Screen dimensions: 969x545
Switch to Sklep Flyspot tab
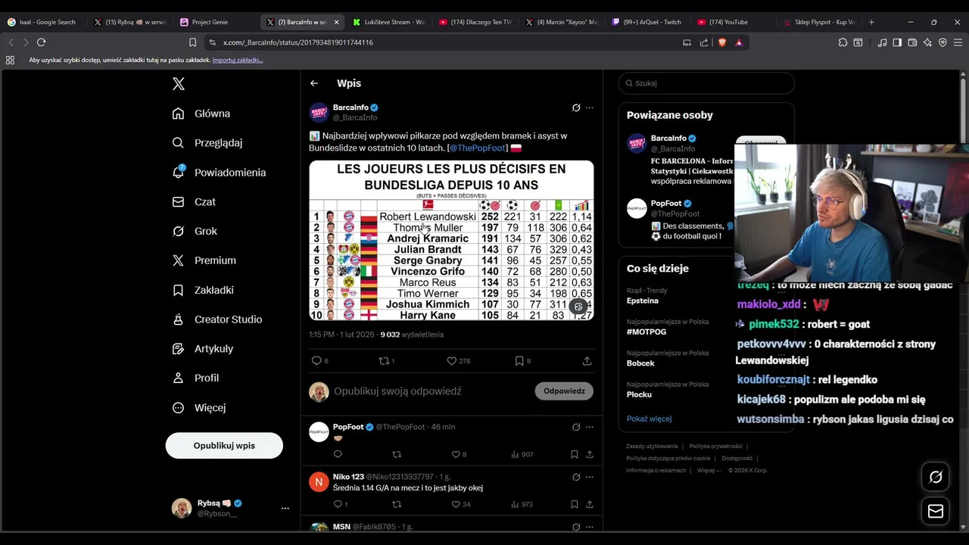[820, 22]
